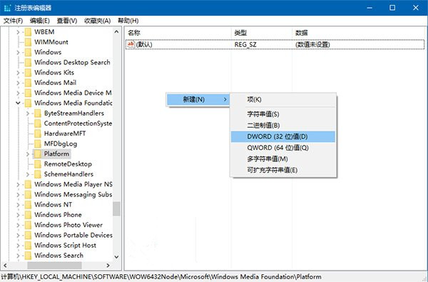Select the HardwareMFT folder icon
The height and width of the screenshot is (282, 428).
38,134
